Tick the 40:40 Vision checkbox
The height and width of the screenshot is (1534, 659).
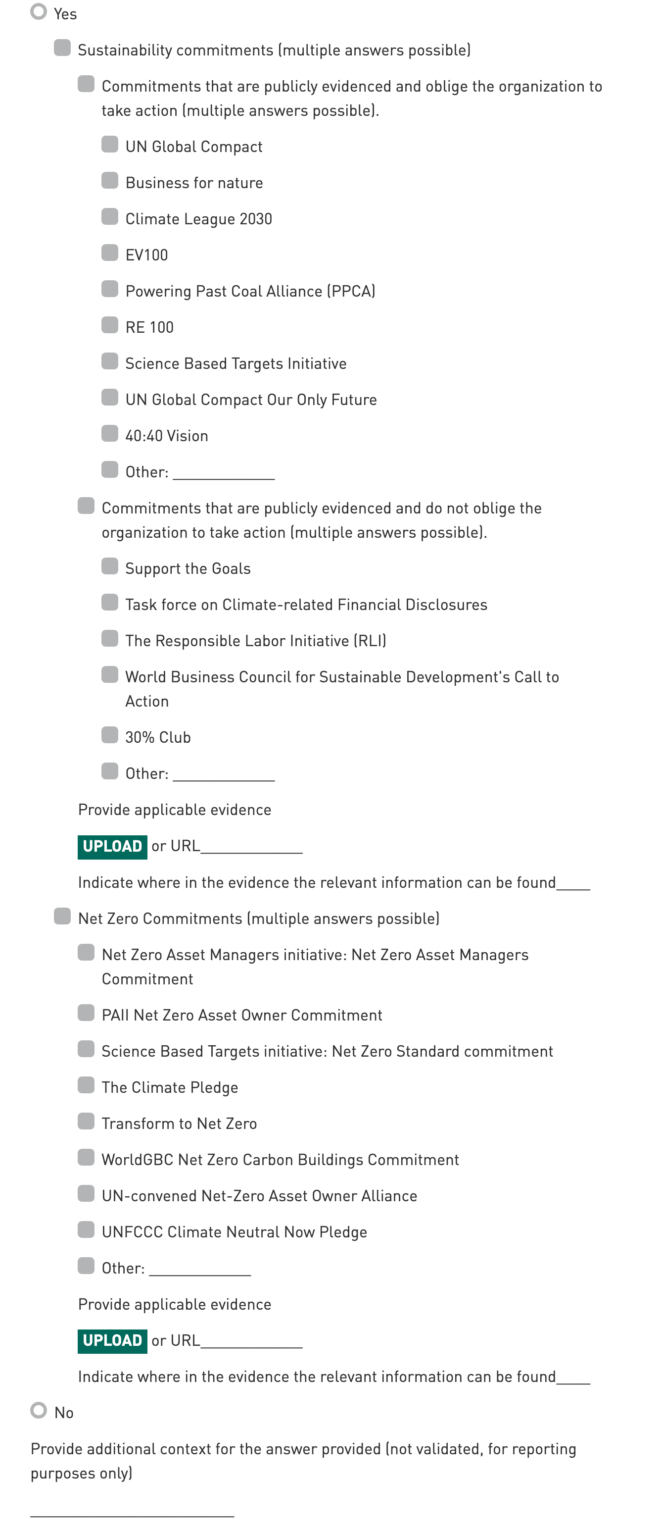coord(110,434)
